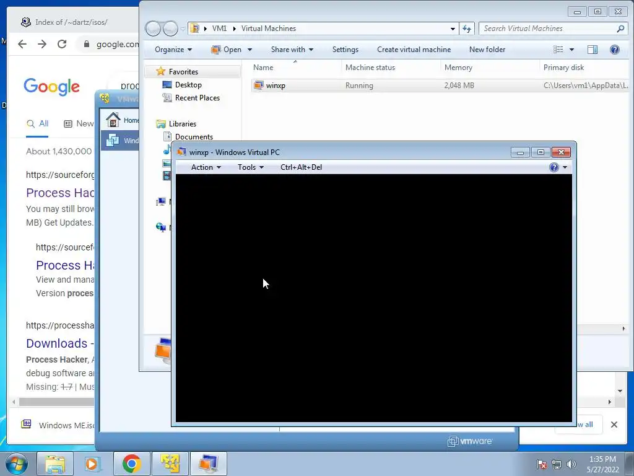Go forward in the Explorer window
This screenshot has height=476, width=634.
170,29
